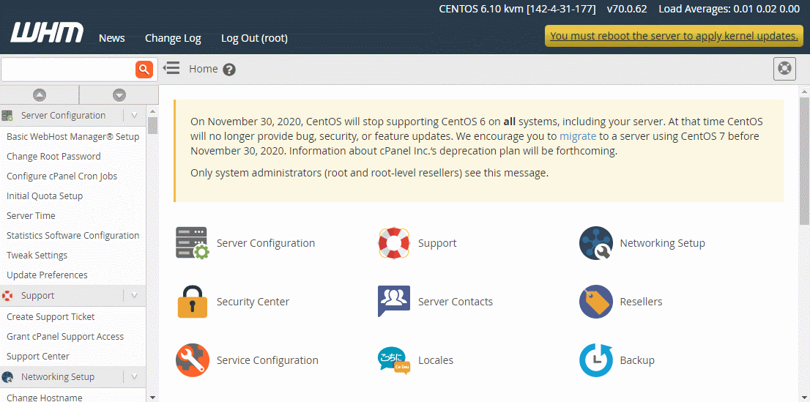Open Initial Quota Setup

[45, 196]
